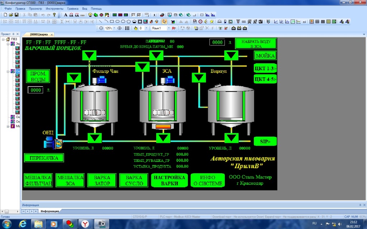
Task: Open the 125% zoom level dropdown
Action: [x=114, y=28]
